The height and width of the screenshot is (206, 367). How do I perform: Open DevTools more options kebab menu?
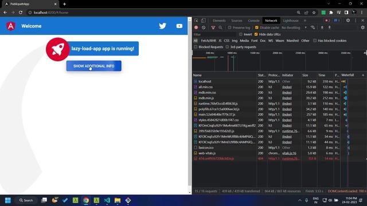coord(356,21)
